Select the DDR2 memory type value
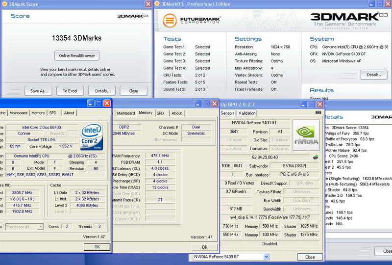This screenshot has height=265, width=392. click(127, 127)
